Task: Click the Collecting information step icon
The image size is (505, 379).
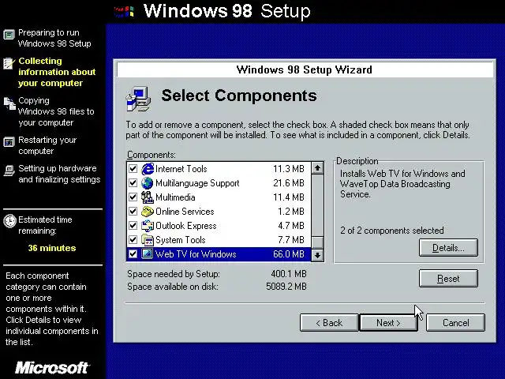Action: point(9,63)
